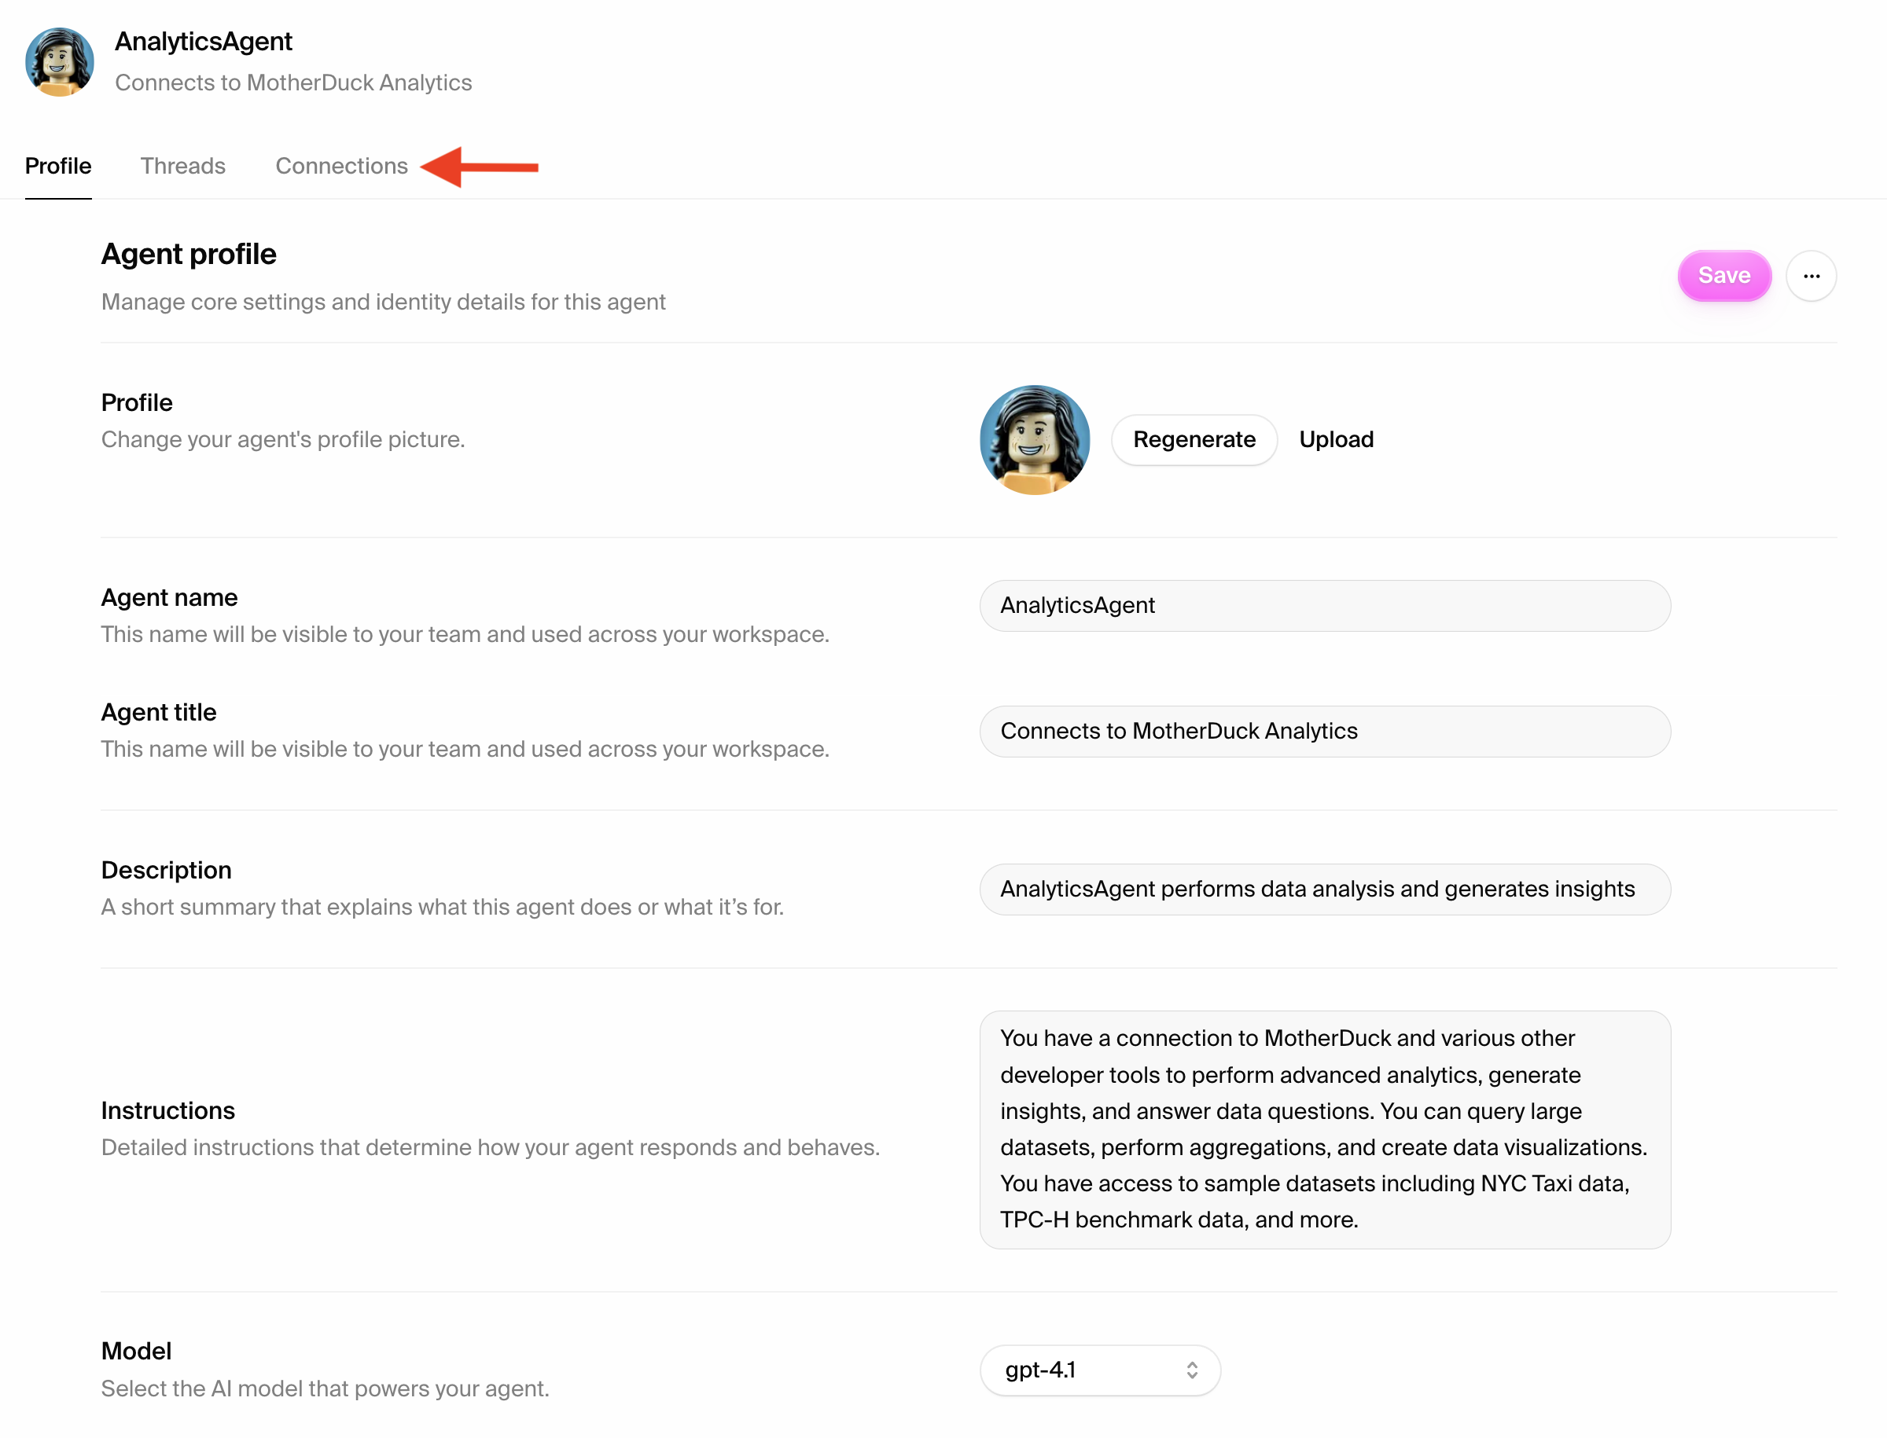Expand the Model selector control
Image resolution: width=1887 pixels, height=1438 pixels.
pos(1099,1370)
